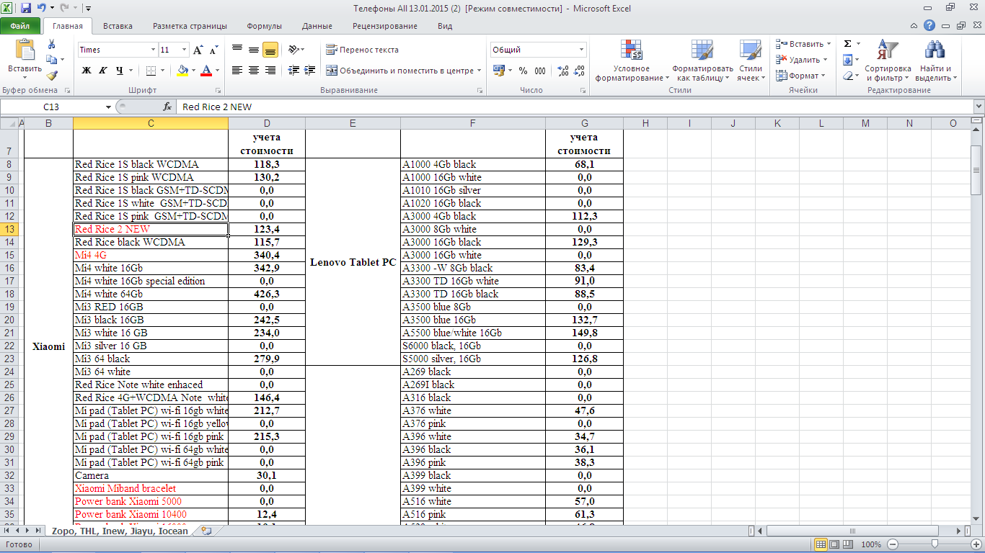The image size is (985, 553).
Task: Click the insert new worksheet icon
Action: pyautogui.click(x=207, y=531)
